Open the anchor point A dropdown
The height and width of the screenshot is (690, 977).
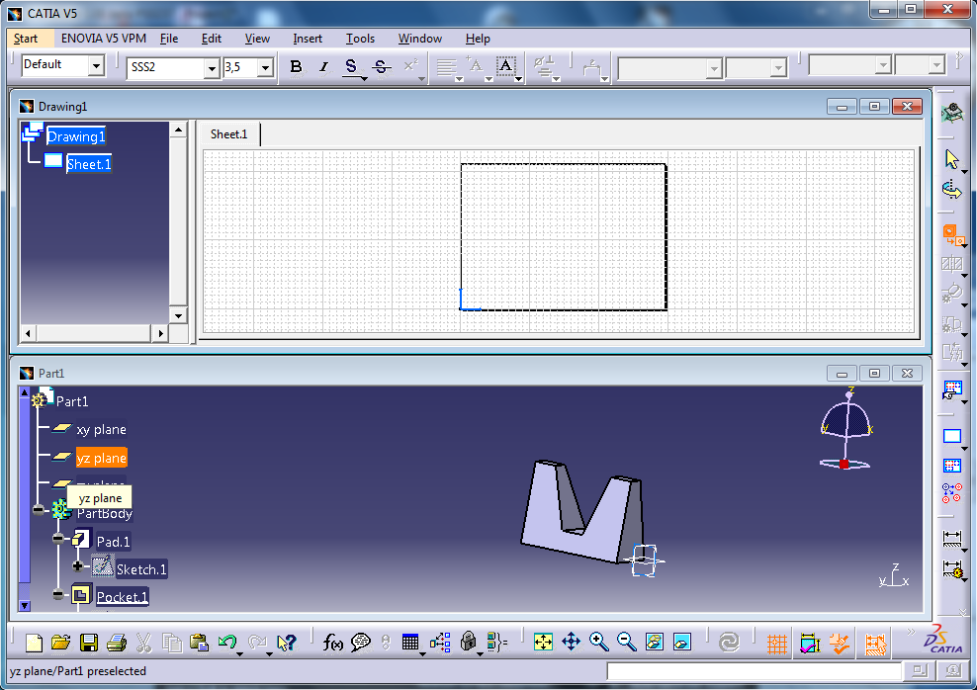pos(488,79)
